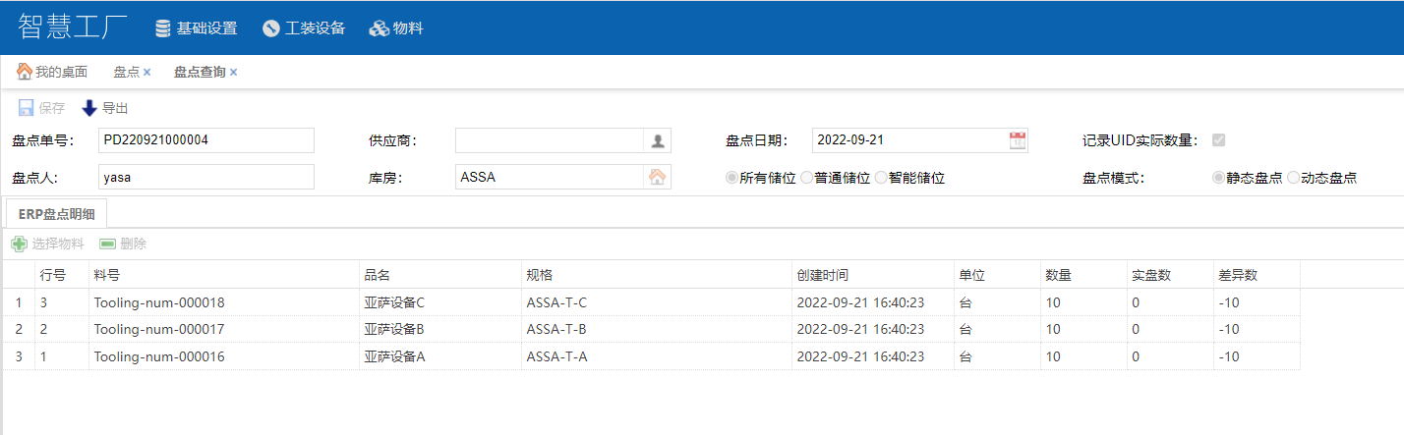Open warehouse picker house icon

click(657, 178)
